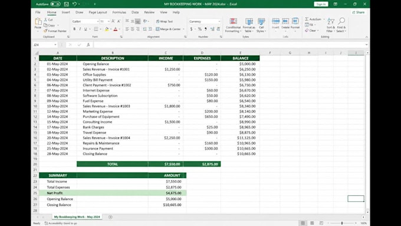Set Bottom Align vertical alignment
This screenshot has width=401, height=226.
click(x=138, y=21)
